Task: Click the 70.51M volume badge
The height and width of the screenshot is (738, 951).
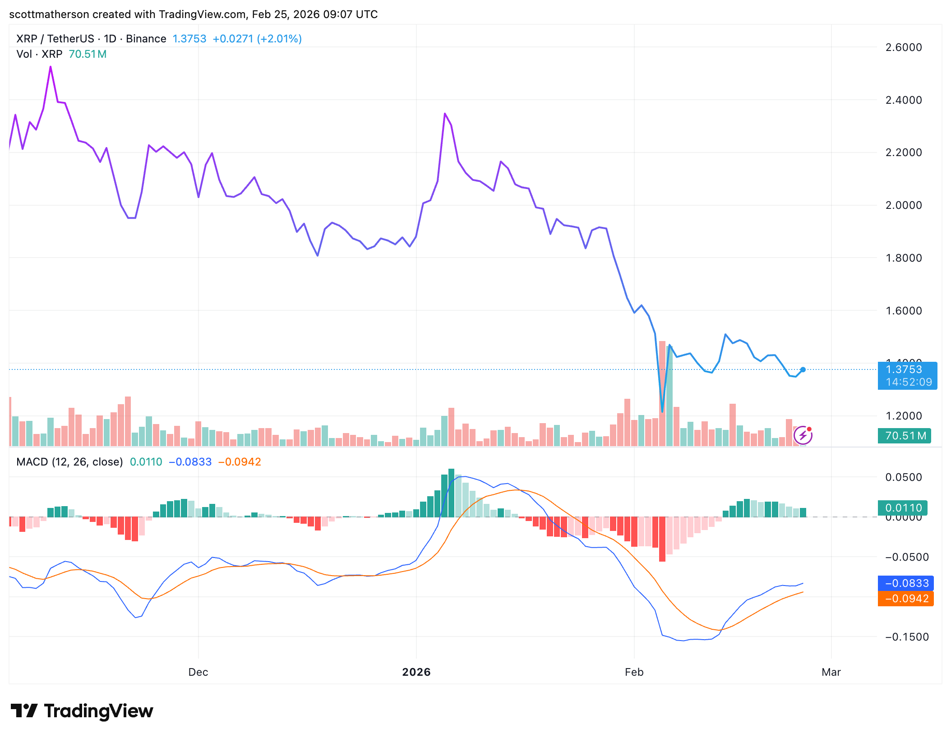Action: point(904,436)
